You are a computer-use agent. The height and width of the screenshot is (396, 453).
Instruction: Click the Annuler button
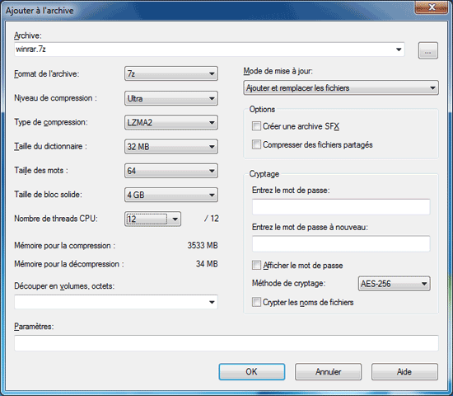point(328,372)
